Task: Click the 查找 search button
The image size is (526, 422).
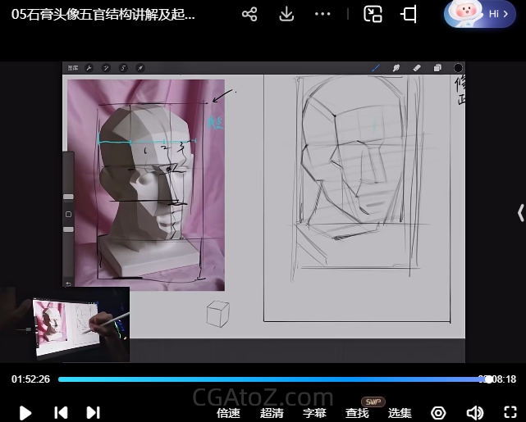Action: coord(357,413)
